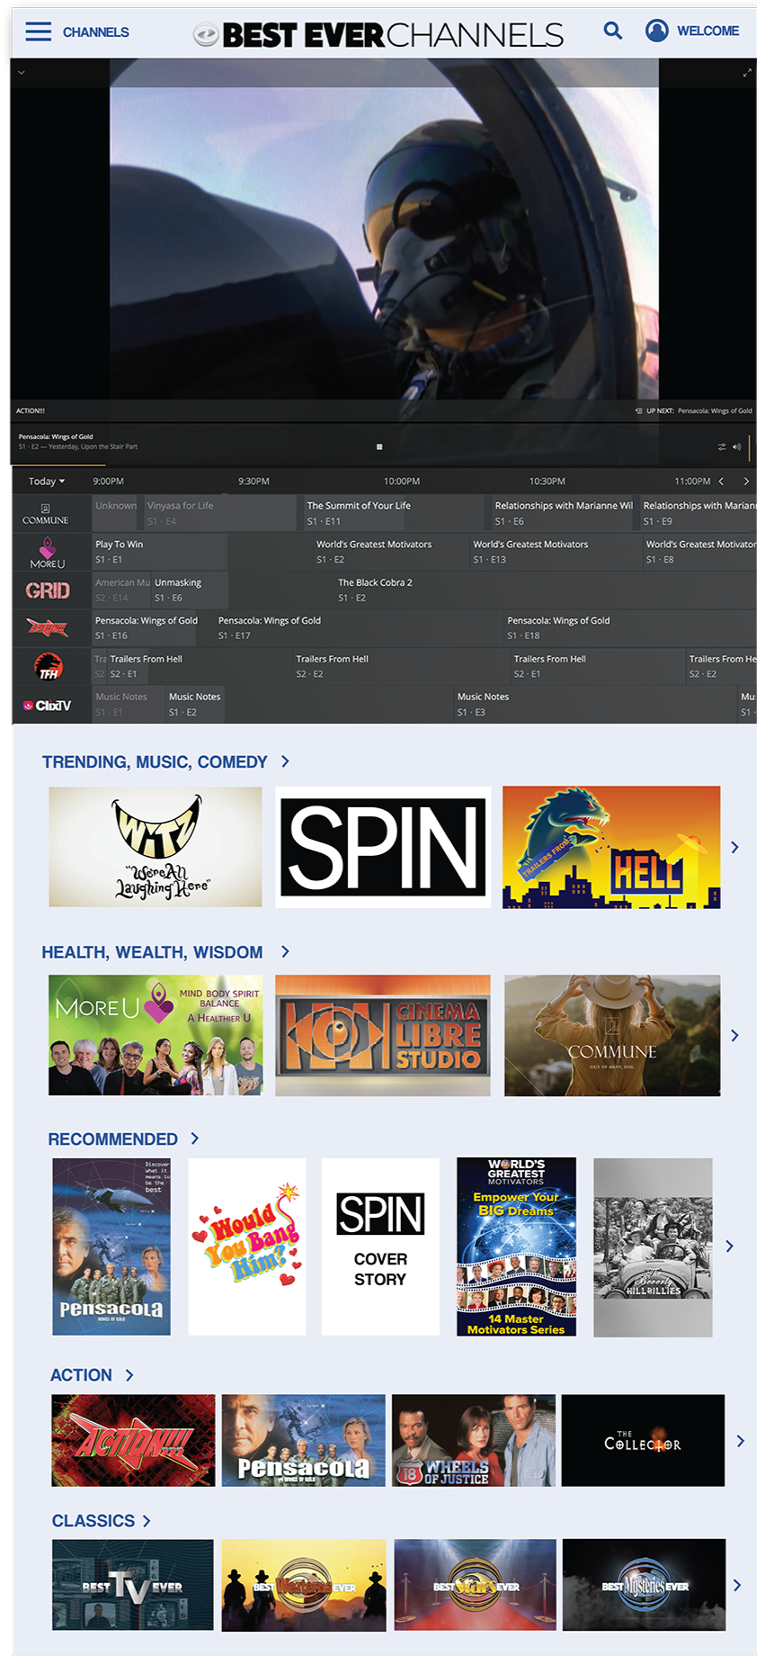The image size is (757, 1656).
Task: Expand Health, Wealth, Wisdom category
Action: pos(165,952)
